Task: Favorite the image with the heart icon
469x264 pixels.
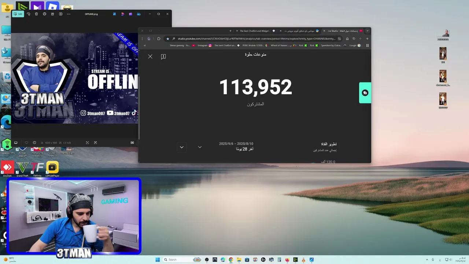Action: (x=26, y=143)
